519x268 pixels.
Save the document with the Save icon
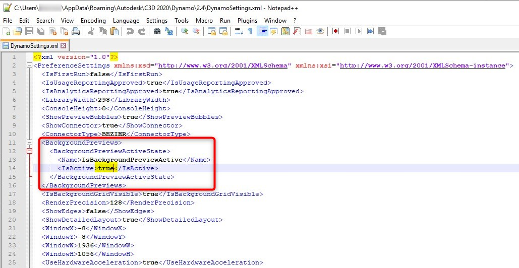click(29, 31)
